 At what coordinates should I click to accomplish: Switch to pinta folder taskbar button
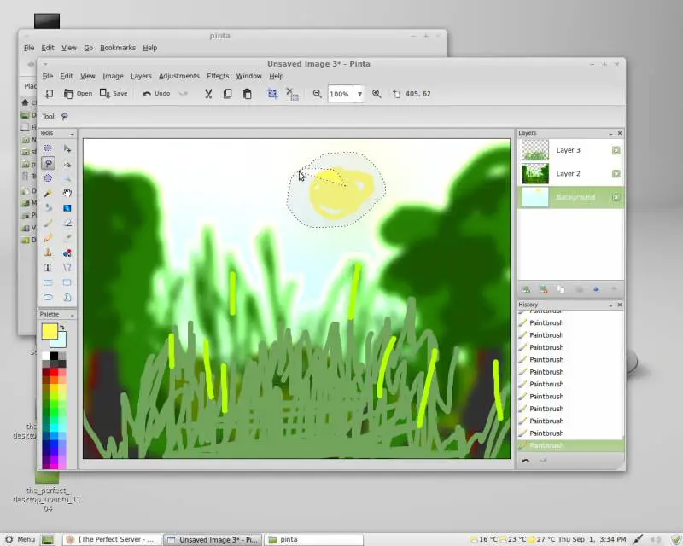pos(313,539)
